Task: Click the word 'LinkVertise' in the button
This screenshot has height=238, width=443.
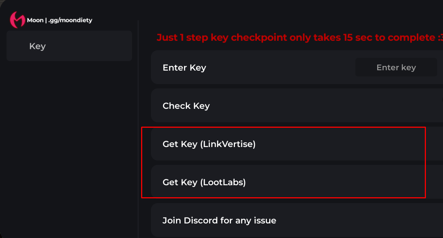Action: coord(228,144)
